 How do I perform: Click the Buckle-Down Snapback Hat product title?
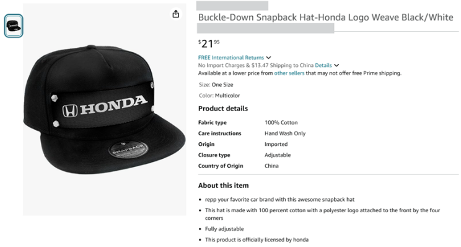(x=325, y=17)
